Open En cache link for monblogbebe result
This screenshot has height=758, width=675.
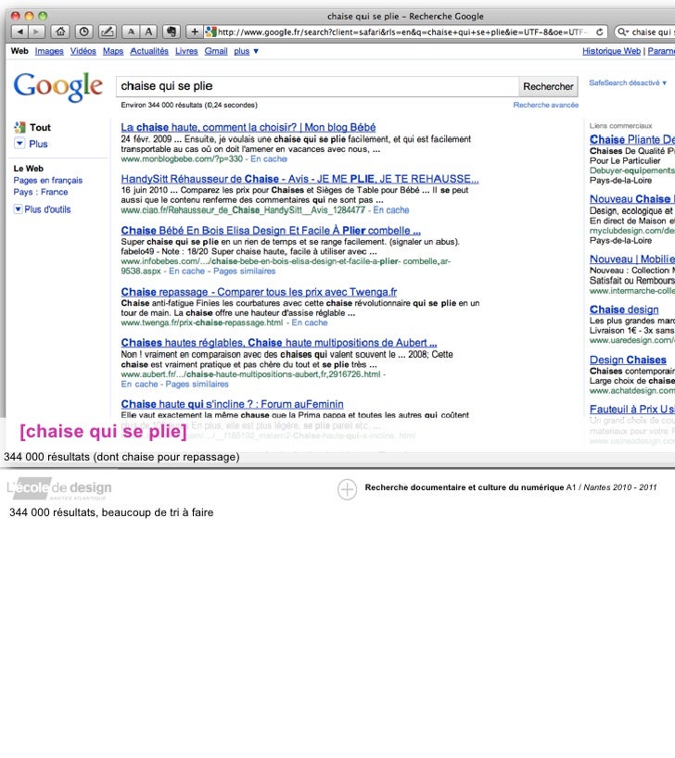(x=269, y=159)
